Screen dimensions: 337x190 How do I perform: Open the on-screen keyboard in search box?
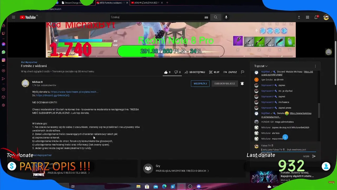pyautogui.click(x=206, y=17)
